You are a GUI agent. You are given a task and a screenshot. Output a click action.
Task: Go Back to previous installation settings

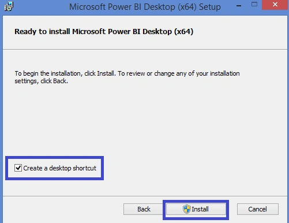[x=144, y=209]
